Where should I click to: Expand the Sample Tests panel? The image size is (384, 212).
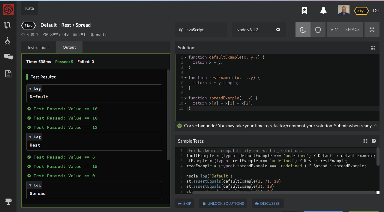coord(365,141)
